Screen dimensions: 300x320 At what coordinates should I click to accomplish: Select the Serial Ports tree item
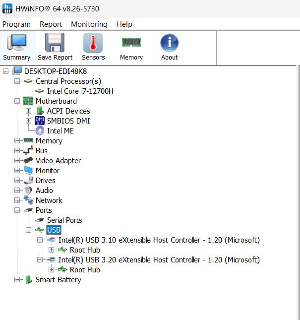[64, 220]
